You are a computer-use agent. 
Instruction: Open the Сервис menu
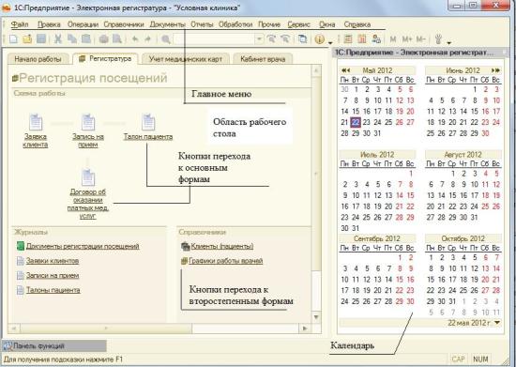click(x=298, y=24)
